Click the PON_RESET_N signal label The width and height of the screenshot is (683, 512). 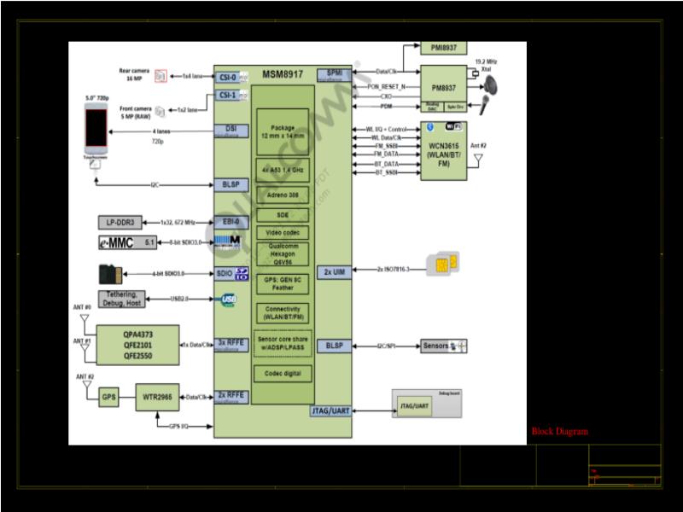[x=387, y=87]
